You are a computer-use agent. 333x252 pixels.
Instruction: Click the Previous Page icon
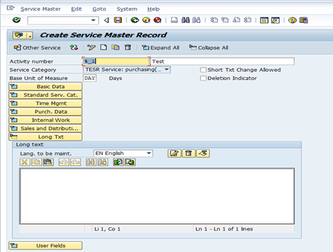coord(225,20)
